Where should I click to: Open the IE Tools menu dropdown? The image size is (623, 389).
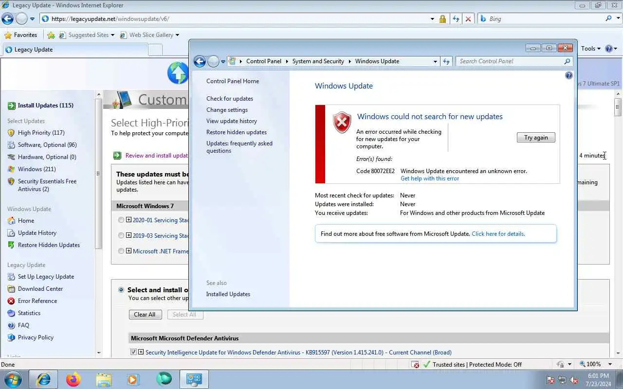pyautogui.click(x=591, y=49)
